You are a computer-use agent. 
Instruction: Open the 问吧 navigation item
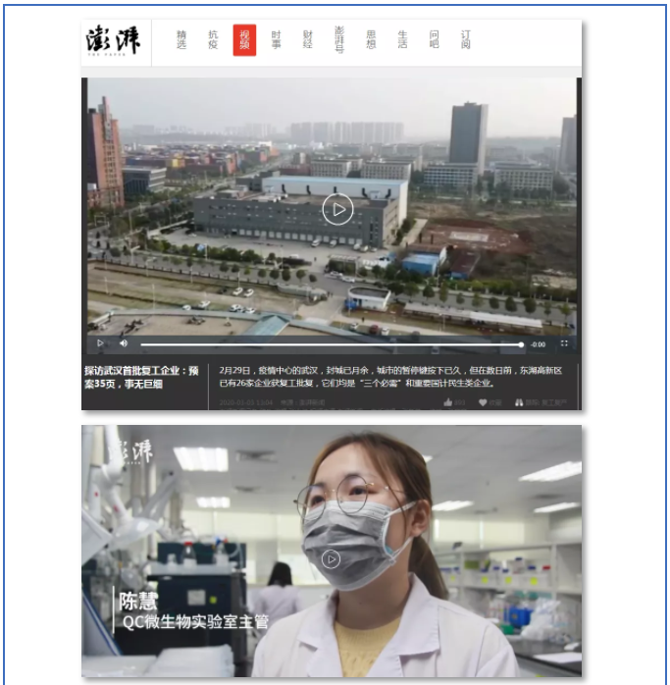pos(434,40)
